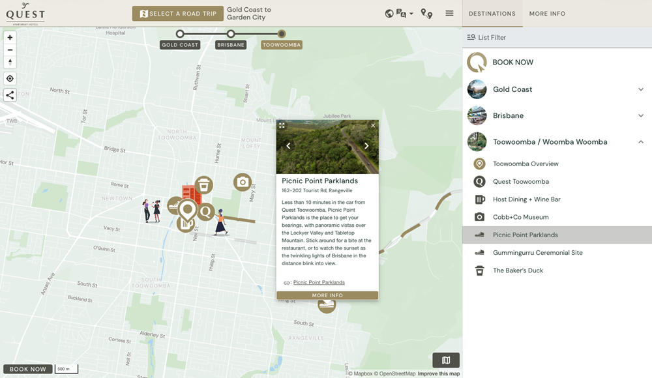
Task: Show next popup photo
Action: [366, 145]
